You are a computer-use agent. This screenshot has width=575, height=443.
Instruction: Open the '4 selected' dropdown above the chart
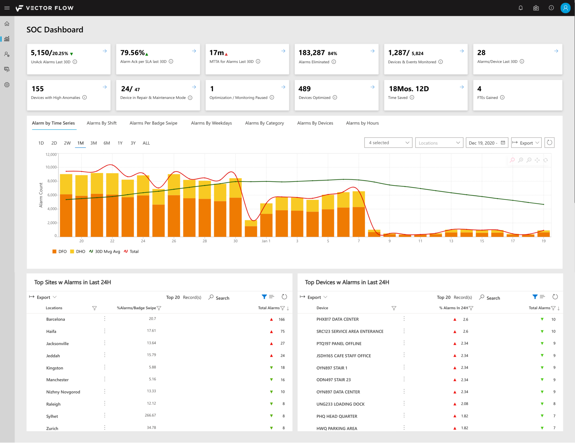388,143
